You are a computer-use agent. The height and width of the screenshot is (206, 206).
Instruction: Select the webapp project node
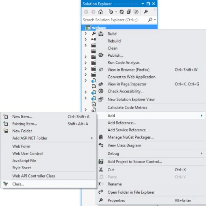click(x=119, y=28)
